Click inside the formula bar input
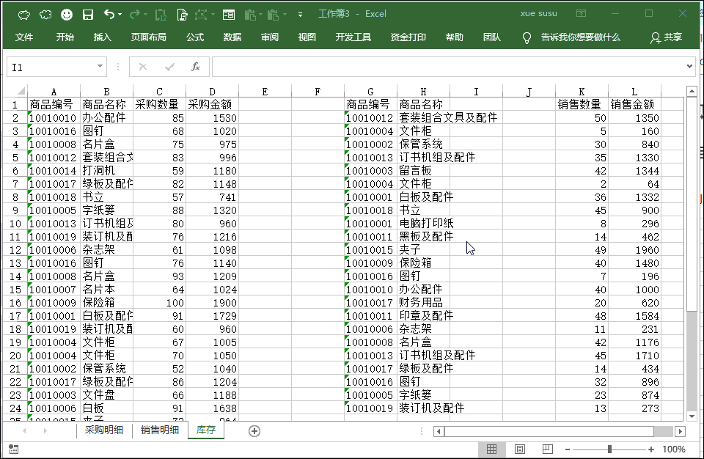This screenshot has height=459, width=704. tap(449, 67)
